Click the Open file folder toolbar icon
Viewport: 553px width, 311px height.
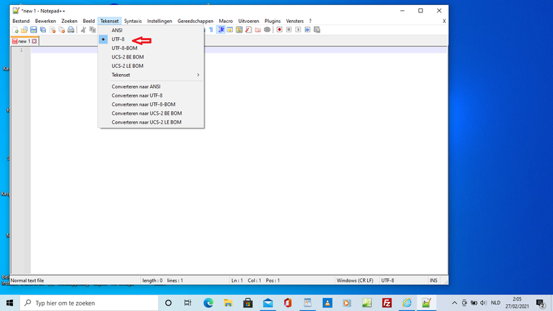[x=24, y=30]
